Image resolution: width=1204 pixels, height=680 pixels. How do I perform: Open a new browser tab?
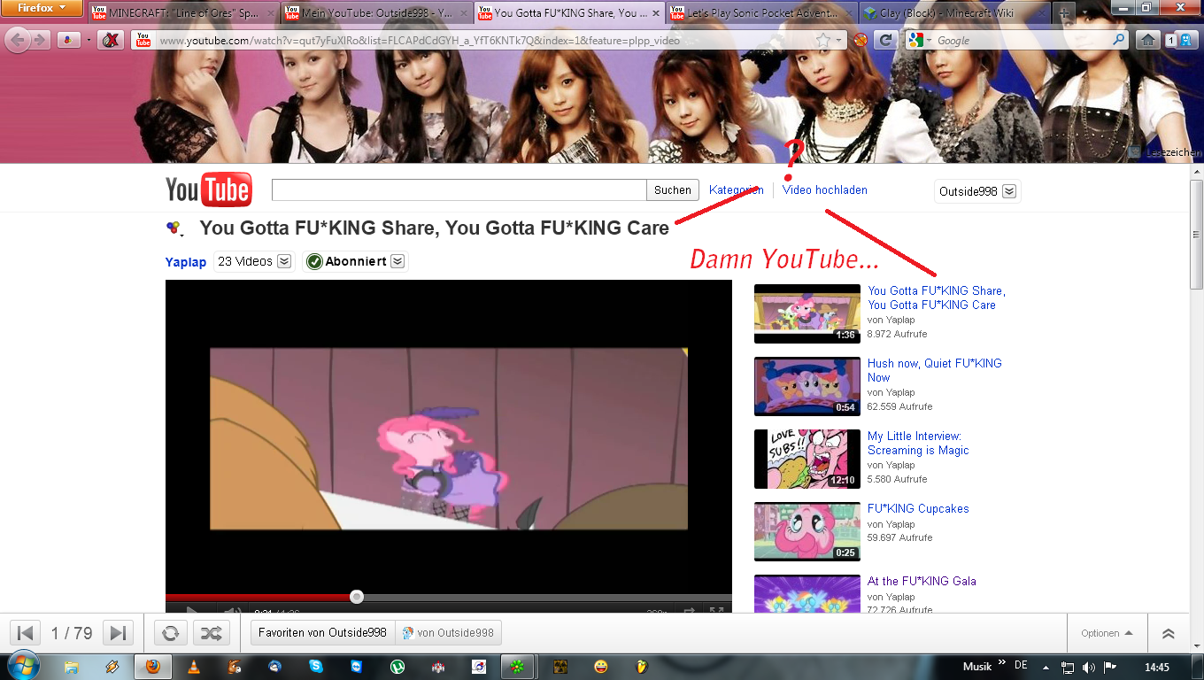point(1063,13)
